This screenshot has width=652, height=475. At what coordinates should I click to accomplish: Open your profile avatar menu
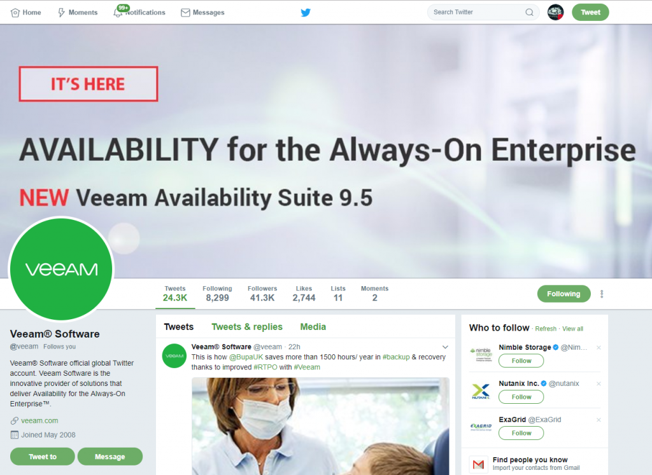[555, 12]
